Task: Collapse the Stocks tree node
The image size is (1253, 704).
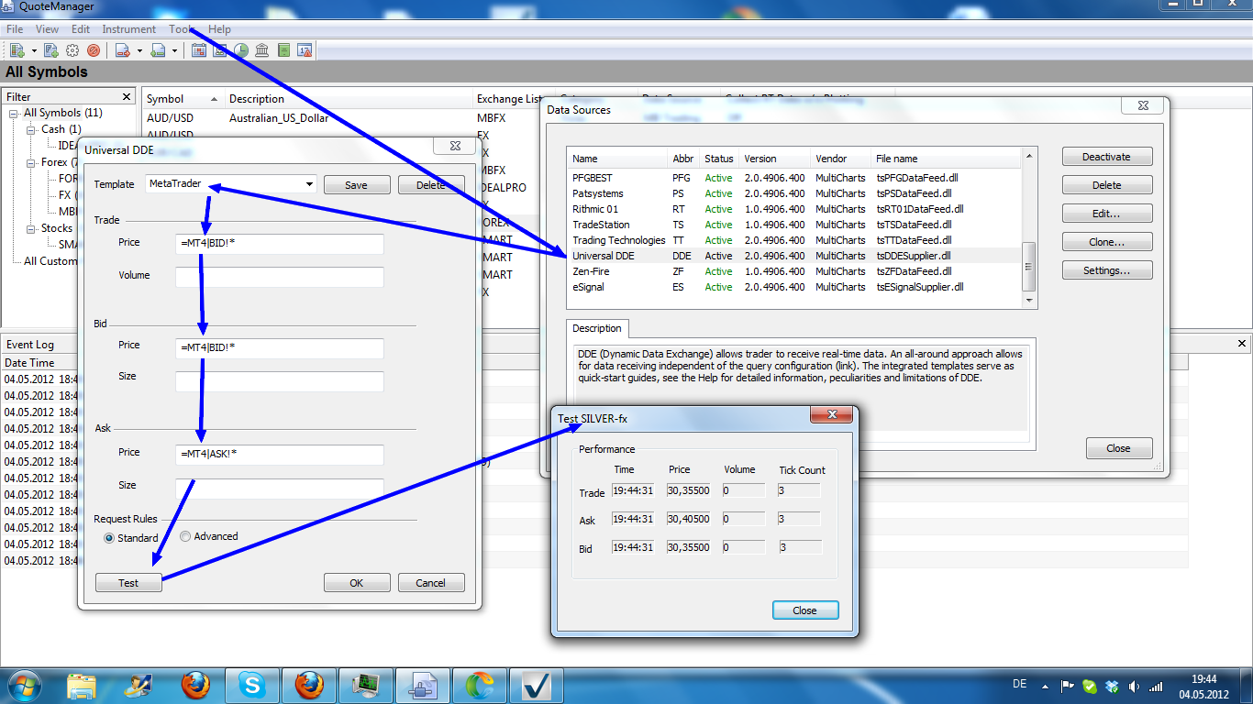Action: point(32,228)
